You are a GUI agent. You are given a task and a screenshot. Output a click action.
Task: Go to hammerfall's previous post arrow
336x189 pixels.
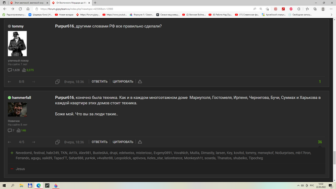click(x=9, y=142)
